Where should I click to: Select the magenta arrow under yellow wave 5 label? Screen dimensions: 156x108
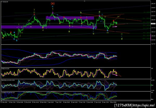coord(53,13)
